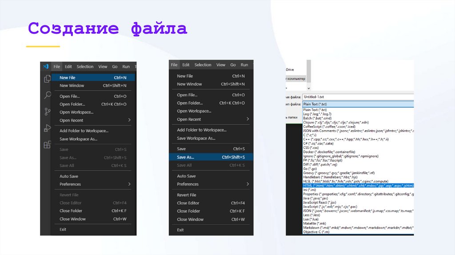This screenshot has height=255, width=455.
Task: Click scroll-down arrow of save dialog folder tree
Action: tap(308, 88)
